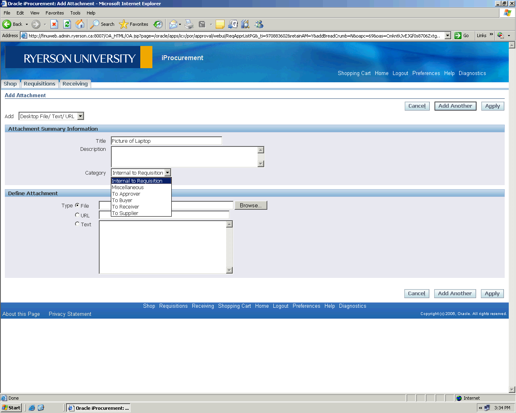Open the History toolbar icon

point(158,24)
